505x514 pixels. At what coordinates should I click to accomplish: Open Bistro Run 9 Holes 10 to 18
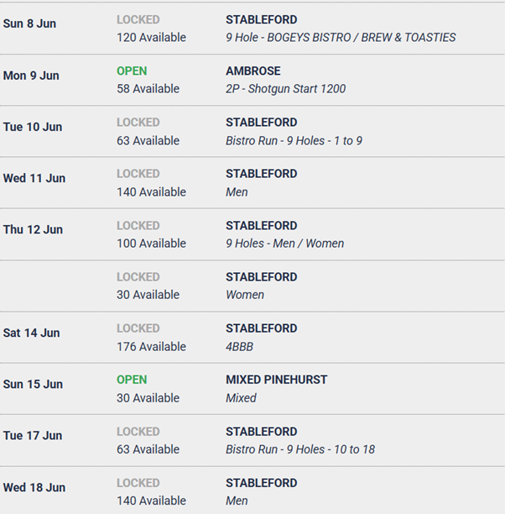click(x=299, y=449)
